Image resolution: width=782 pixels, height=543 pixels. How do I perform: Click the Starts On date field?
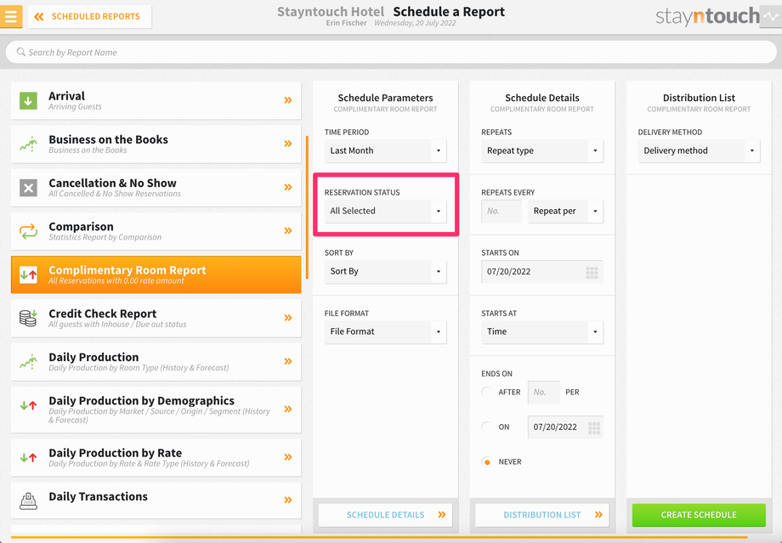(542, 272)
